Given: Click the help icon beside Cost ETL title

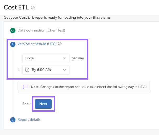Looking at the screenshot, I should [33, 8].
